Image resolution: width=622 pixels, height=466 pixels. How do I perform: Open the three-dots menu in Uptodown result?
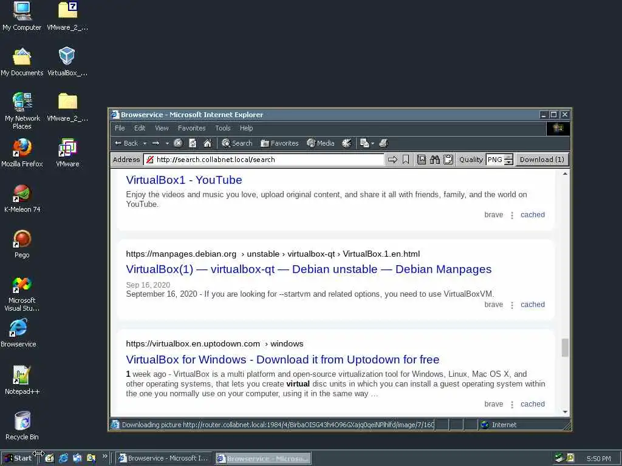(x=512, y=404)
